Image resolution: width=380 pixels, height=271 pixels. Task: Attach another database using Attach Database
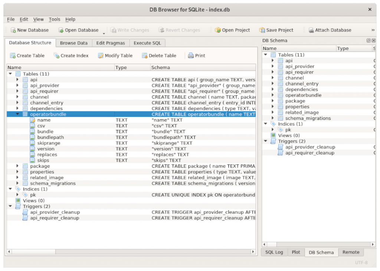point(330,30)
